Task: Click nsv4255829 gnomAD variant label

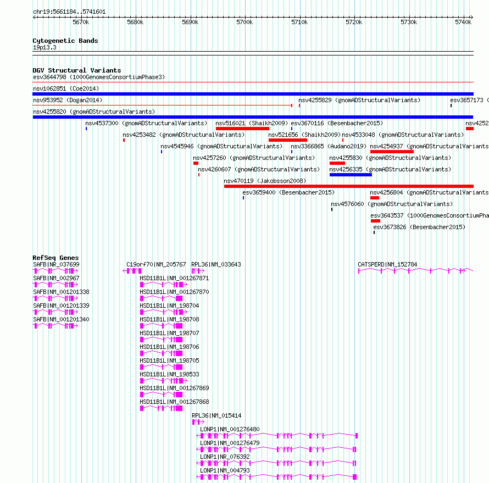Action: pos(359,100)
